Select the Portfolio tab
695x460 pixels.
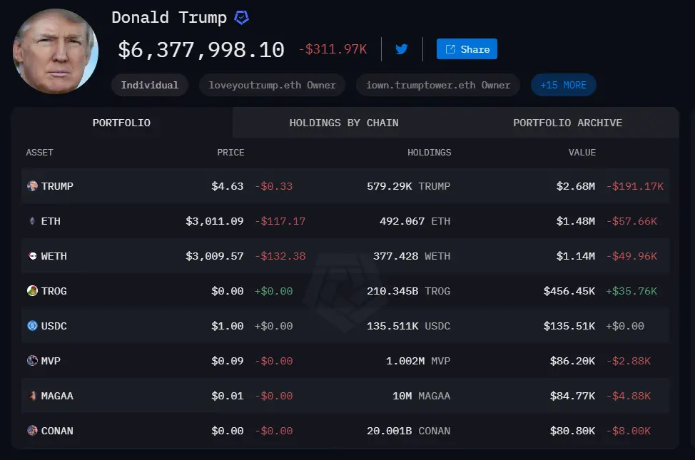121,123
